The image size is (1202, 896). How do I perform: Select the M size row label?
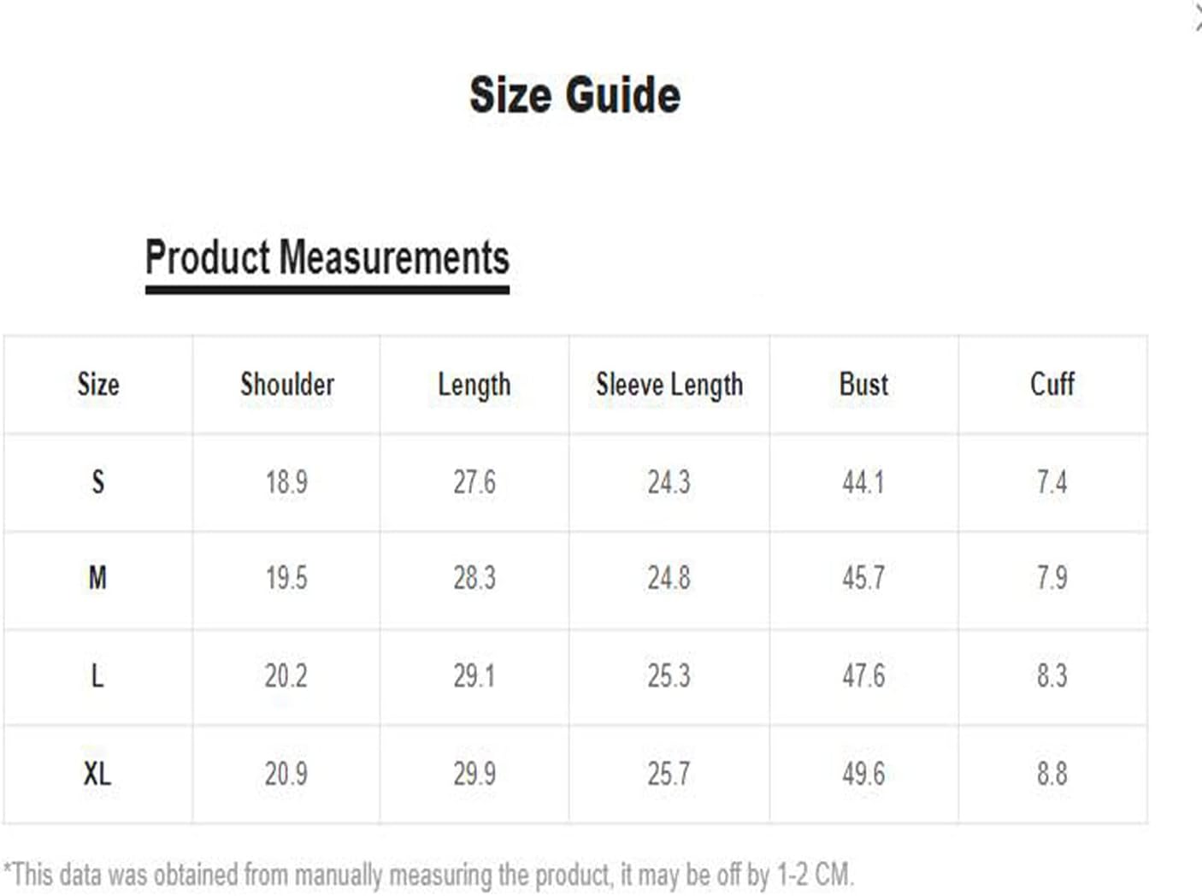tap(98, 579)
